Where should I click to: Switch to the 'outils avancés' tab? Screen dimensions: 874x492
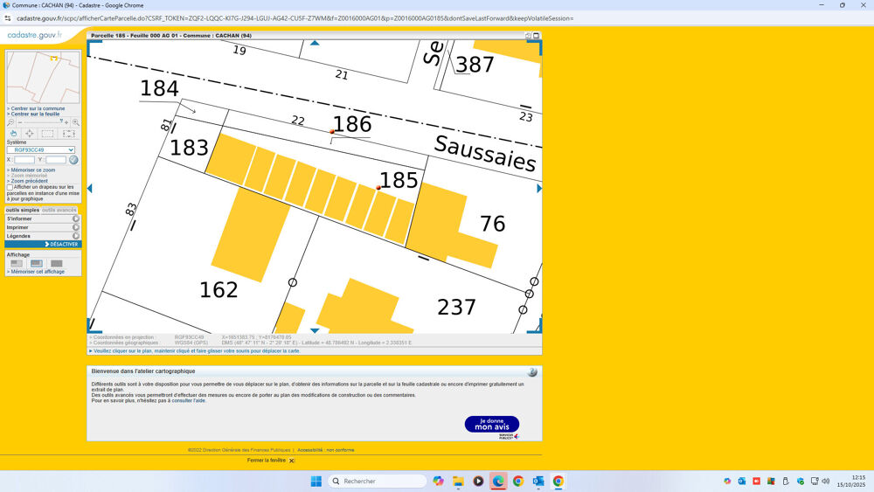pyautogui.click(x=59, y=210)
